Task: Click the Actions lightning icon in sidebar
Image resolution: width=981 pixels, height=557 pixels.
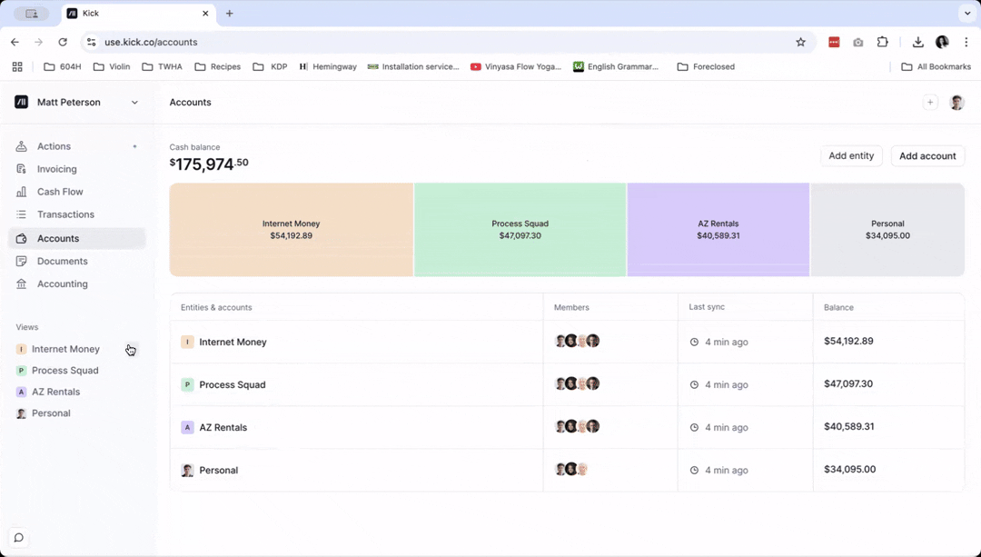Action: (21, 145)
